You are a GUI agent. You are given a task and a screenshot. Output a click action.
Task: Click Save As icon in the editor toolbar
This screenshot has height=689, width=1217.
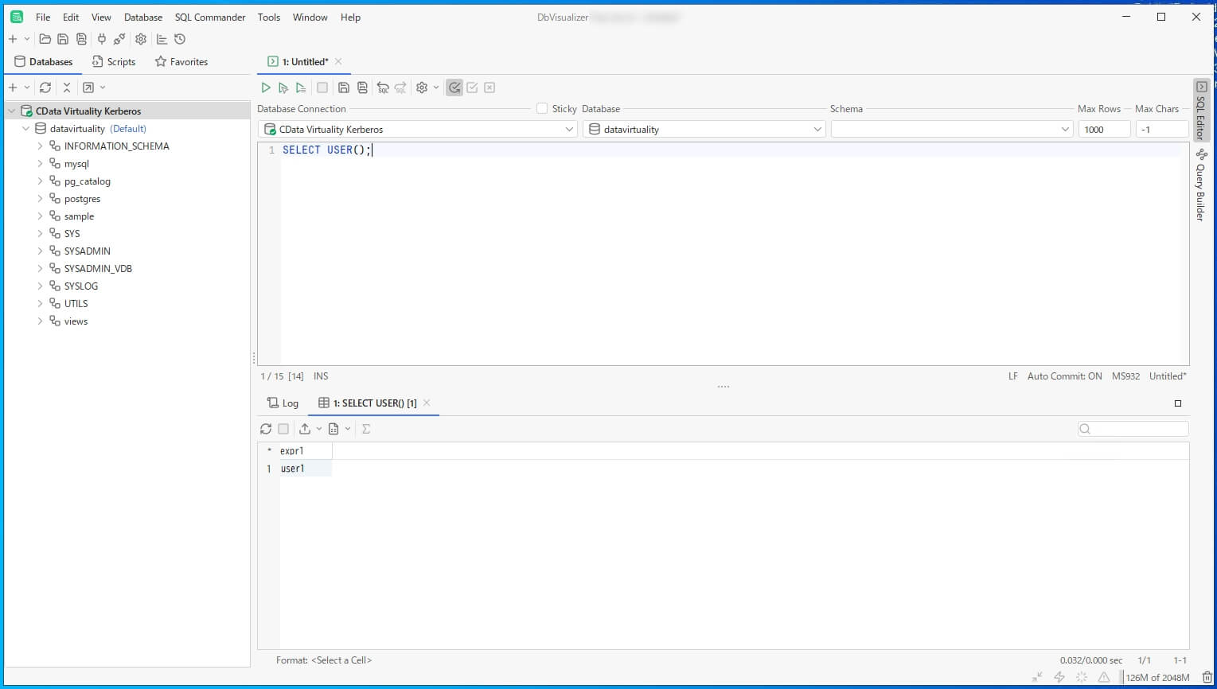point(362,88)
